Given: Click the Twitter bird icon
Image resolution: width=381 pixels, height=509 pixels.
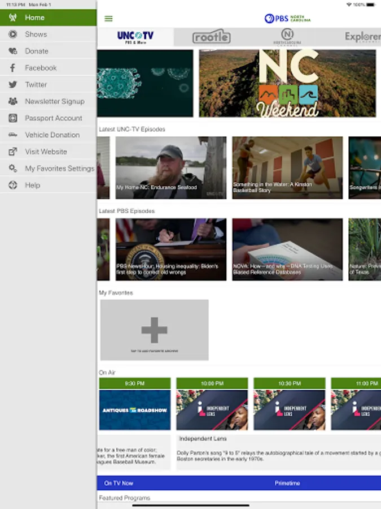Looking at the screenshot, I should coord(12,84).
